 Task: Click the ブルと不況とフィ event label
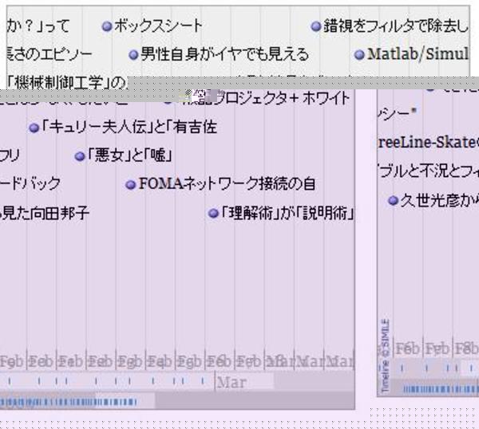pyautogui.click(x=427, y=171)
